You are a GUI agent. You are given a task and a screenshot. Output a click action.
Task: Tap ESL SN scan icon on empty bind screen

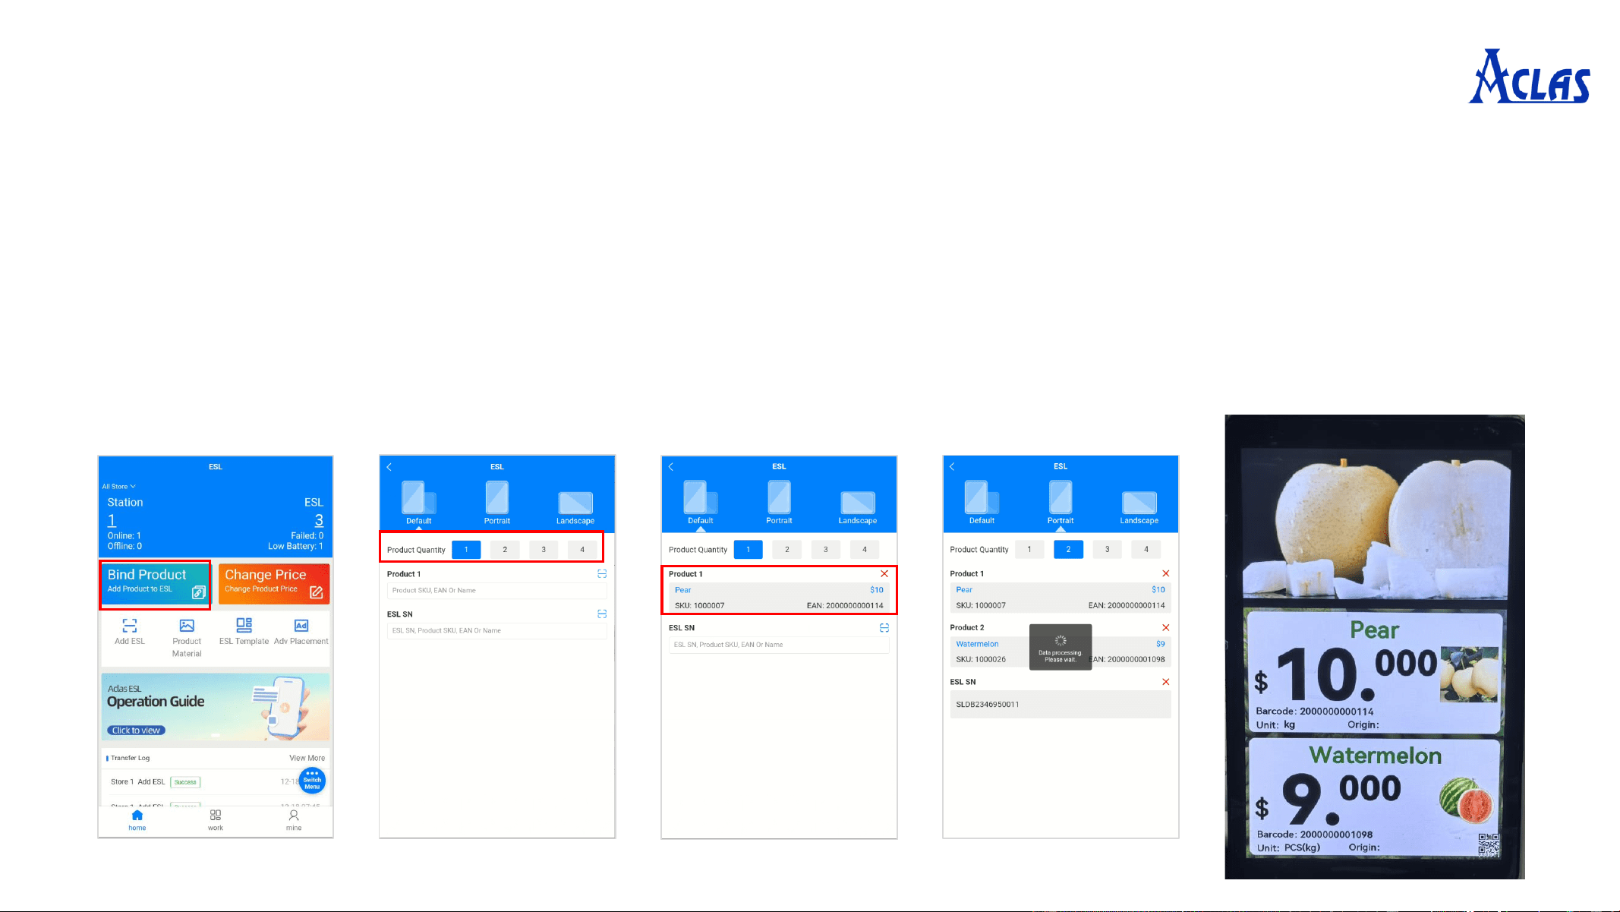[x=602, y=614]
